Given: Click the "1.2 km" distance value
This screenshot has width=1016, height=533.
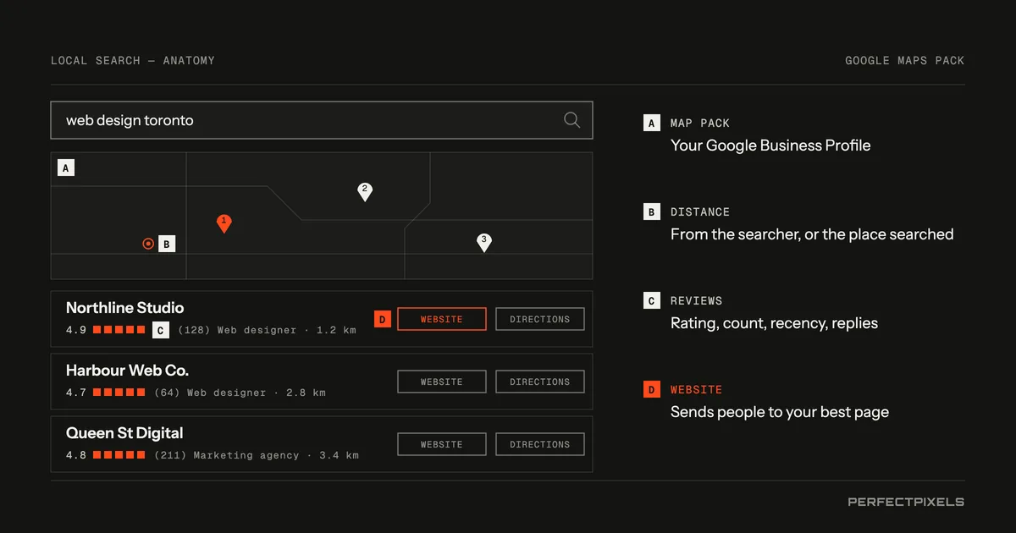Looking at the screenshot, I should (x=336, y=330).
